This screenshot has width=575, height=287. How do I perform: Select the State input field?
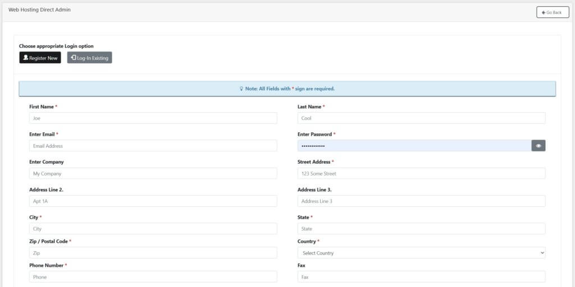coord(421,229)
